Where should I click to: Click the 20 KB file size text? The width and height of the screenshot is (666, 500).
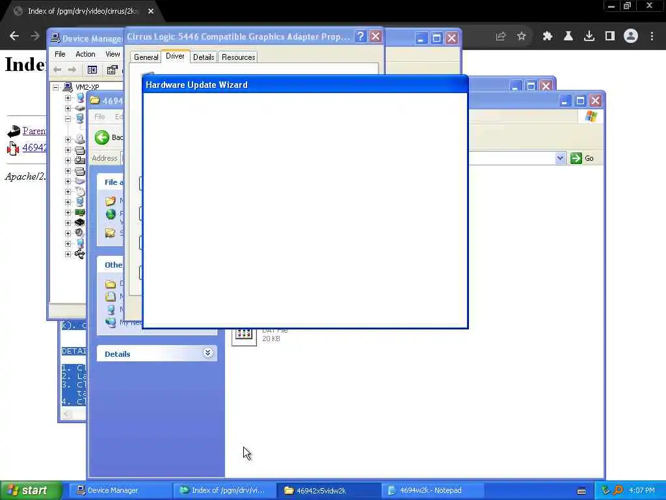271,339
